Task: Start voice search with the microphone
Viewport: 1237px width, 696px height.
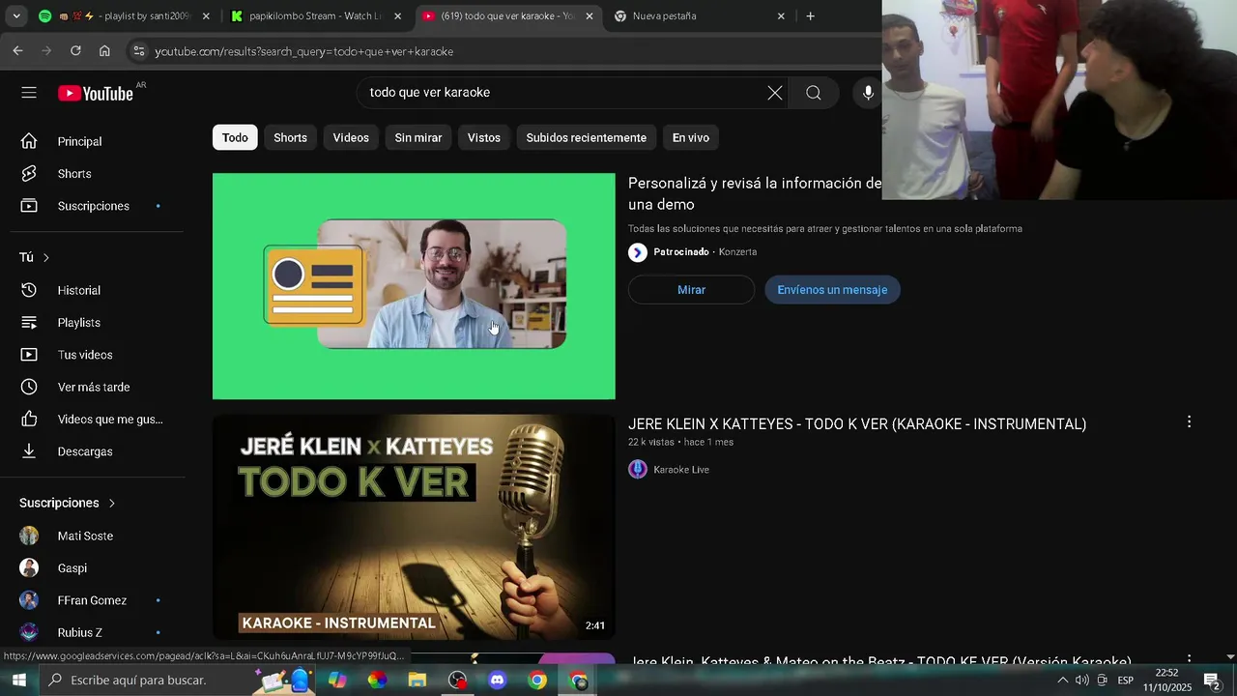Action: pos(868,93)
